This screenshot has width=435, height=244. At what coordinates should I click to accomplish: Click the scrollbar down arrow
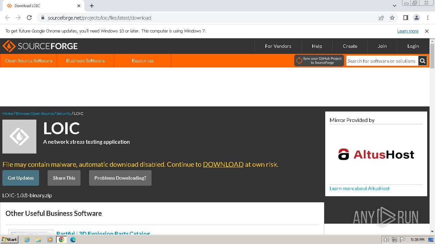pyautogui.click(x=432, y=231)
